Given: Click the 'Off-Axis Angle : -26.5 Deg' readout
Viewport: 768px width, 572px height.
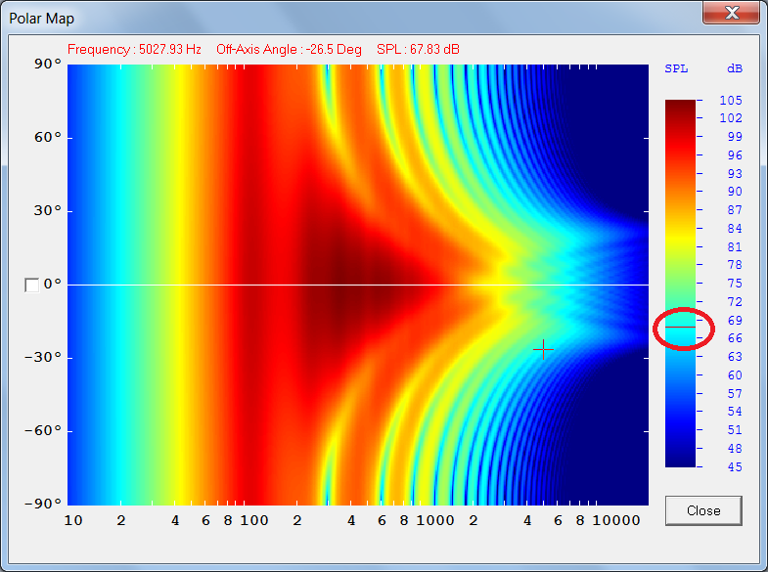Looking at the screenshot, I should (289, 50).
